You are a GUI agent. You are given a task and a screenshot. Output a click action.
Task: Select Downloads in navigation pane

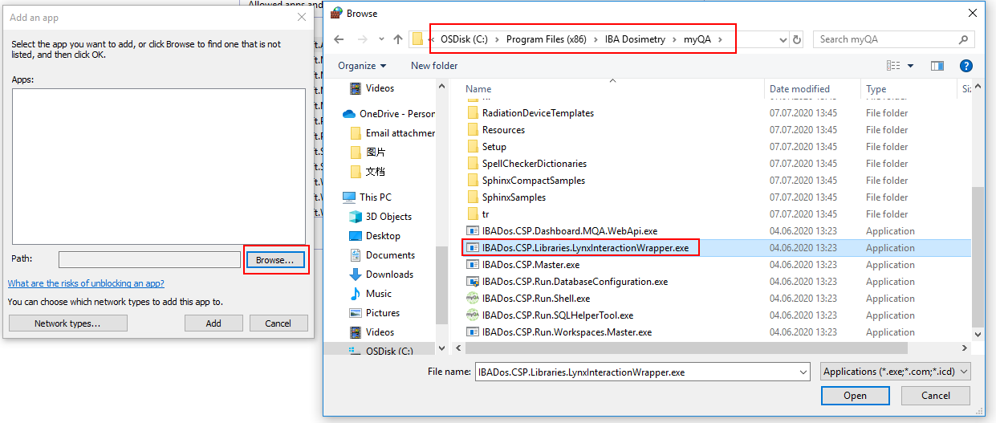[x=389, y=275]
